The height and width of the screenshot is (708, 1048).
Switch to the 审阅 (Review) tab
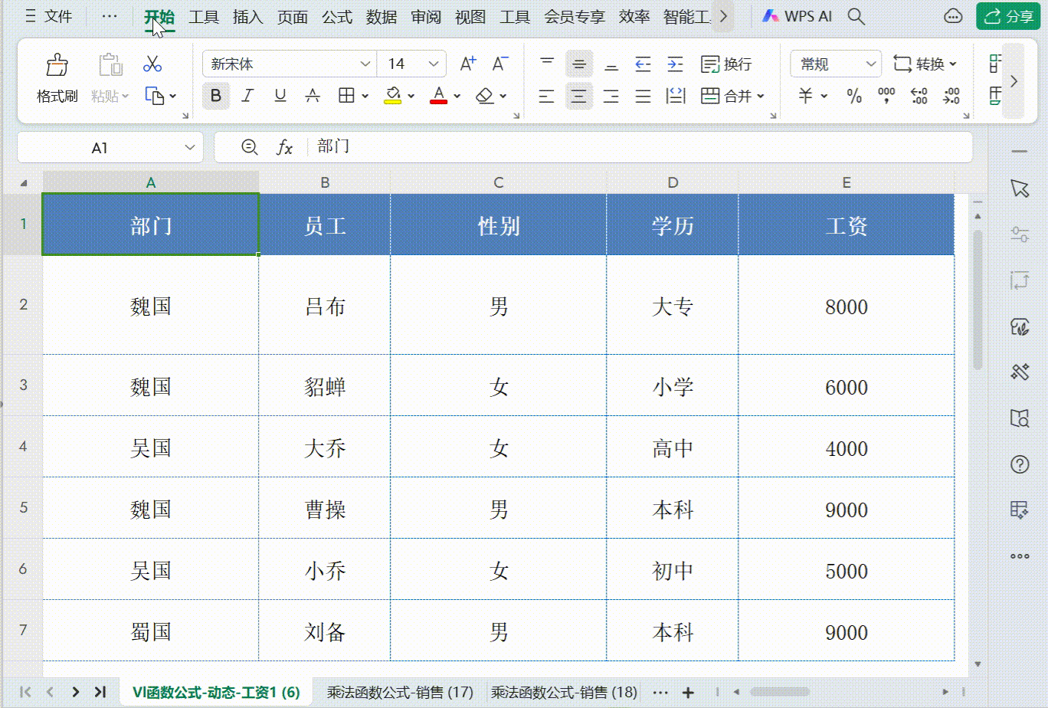point(426,17)
